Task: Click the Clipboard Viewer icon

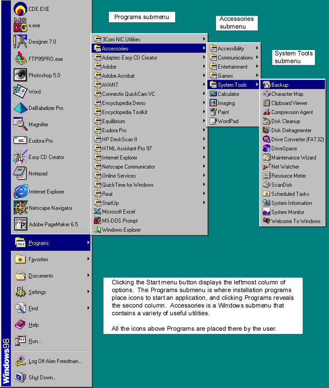Action: click(266, 103)
